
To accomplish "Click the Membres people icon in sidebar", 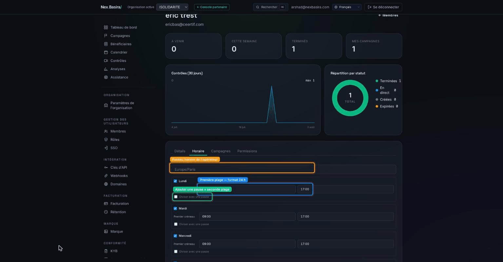I will pyautogui.click(x=106, y=131).
